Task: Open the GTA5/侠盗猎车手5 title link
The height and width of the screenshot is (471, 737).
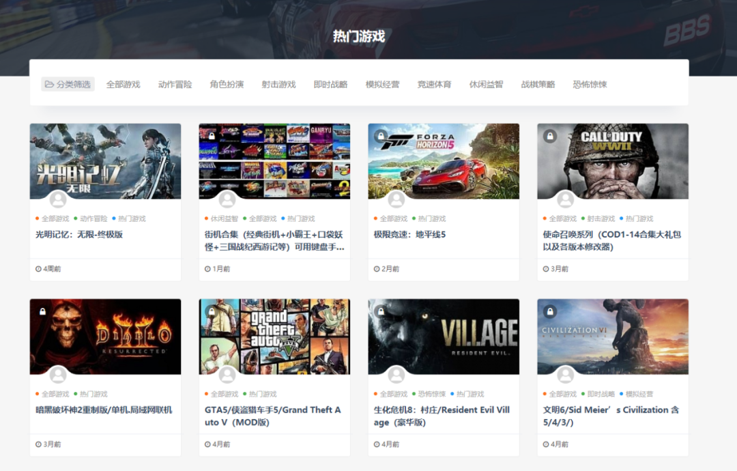Action: pyautogui.click(x=272, y=416)
